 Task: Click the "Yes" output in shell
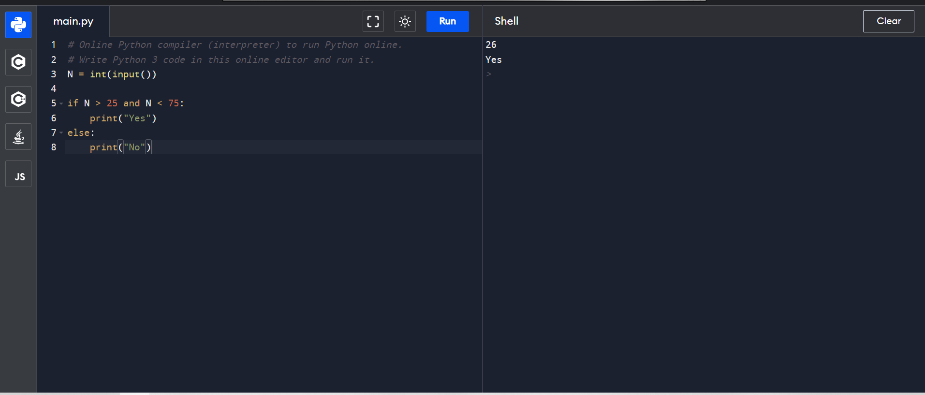click(x=493, y=59)
